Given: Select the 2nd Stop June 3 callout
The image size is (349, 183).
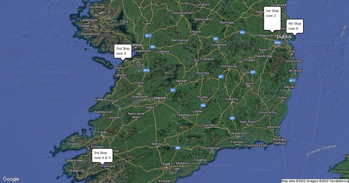Looking at the screenshot, I should pos(123,51).
